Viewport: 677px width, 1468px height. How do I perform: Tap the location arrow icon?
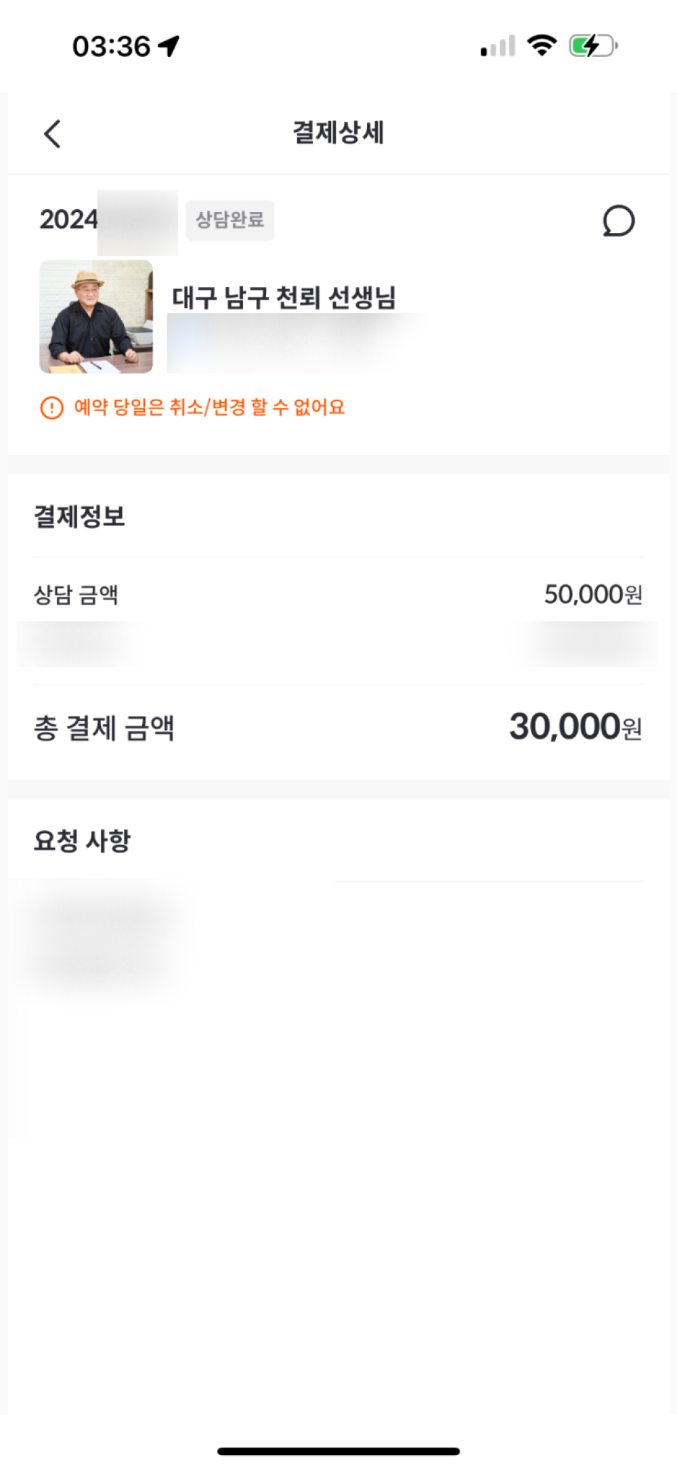pos(169,46)
